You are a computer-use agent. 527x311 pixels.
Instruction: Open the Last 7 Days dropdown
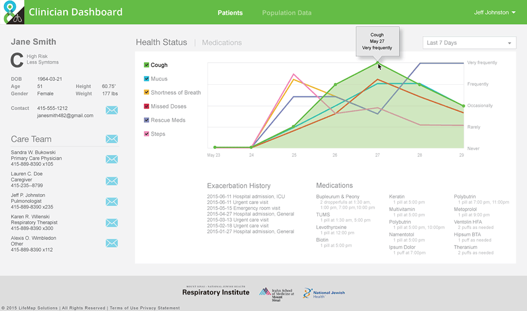(x=469, y=43)
